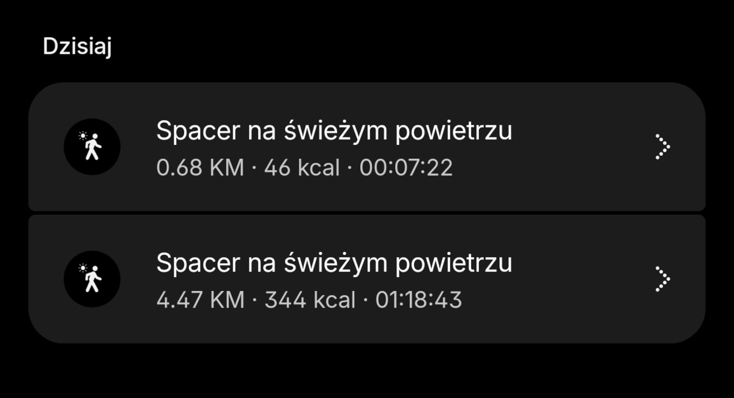The width and height of the screenshot is (734, 398).
Task: Click the 00:07:22 duration text
Action: point(406,168)
